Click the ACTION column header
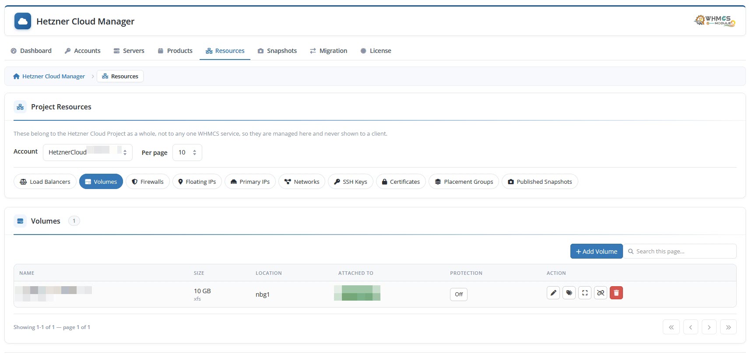The height and width of the screenshot is (354, 749). pyautogui.click(x=556, y=273)
